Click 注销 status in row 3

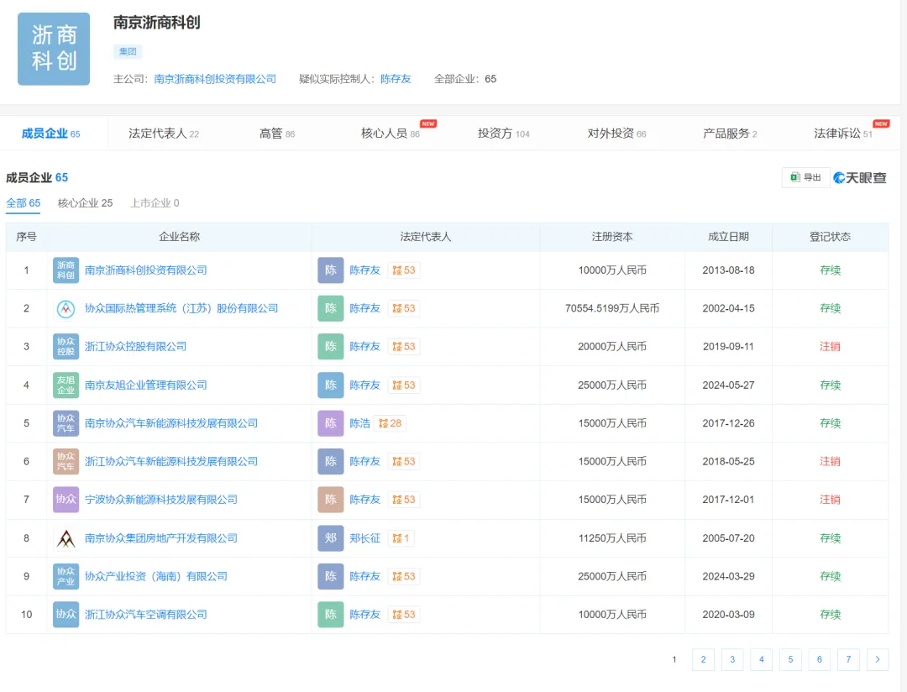click(x=830, y=347)
